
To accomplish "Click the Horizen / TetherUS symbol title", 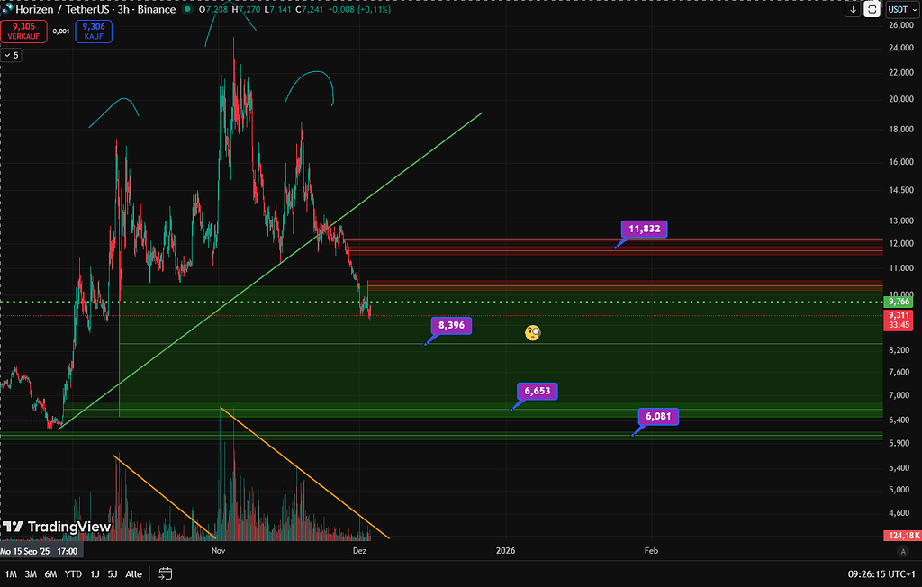I will [x=63, y=9].
